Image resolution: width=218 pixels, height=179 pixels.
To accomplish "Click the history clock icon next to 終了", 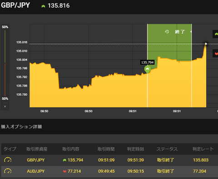I will pyautogui.click(x=167, y=32).
